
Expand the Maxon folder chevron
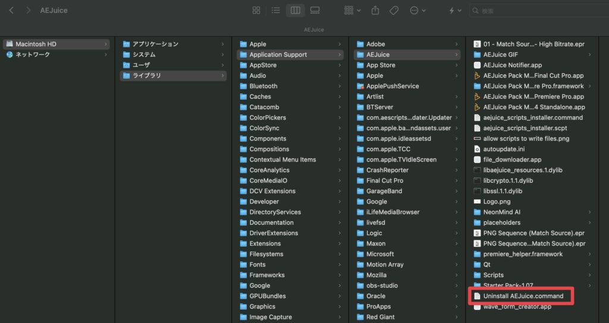(x=456, y=243)
